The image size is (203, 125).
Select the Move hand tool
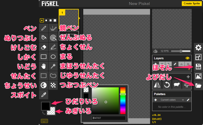[x=44, y=66]
